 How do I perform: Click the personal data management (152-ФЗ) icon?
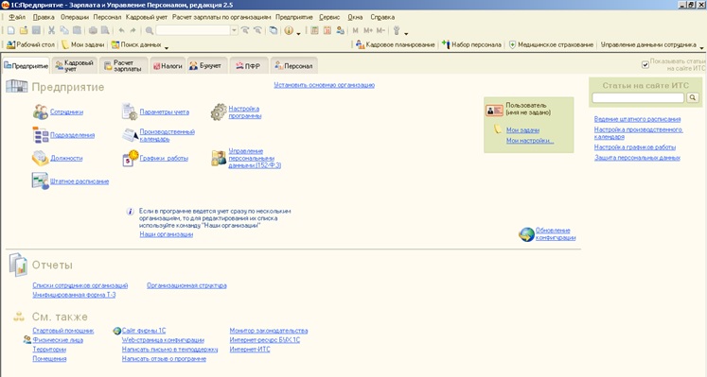click(x=219, y=159)
